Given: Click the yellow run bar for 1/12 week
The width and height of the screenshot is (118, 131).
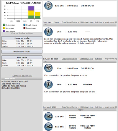Looking at the screenshot, I should pos(38,14).
